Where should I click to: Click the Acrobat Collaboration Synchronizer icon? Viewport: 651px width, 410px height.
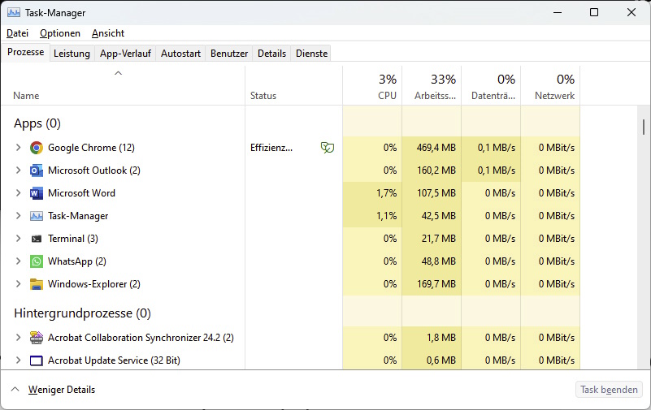click(x=37, y=338)
